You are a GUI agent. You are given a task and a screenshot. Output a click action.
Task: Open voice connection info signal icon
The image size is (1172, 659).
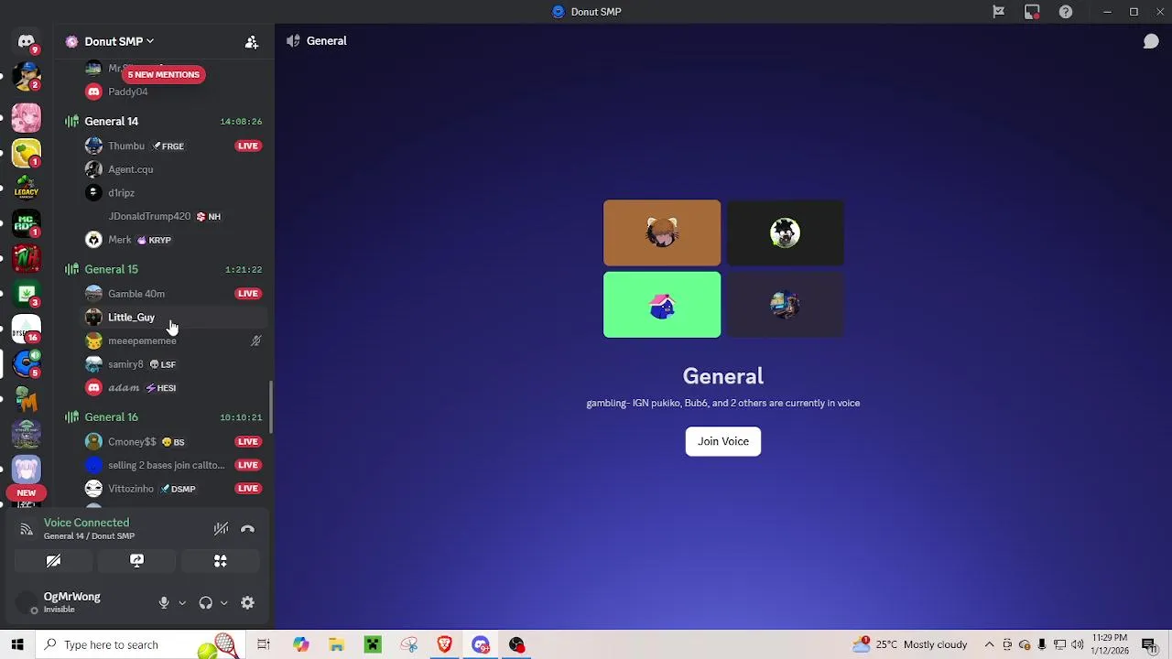27,529
